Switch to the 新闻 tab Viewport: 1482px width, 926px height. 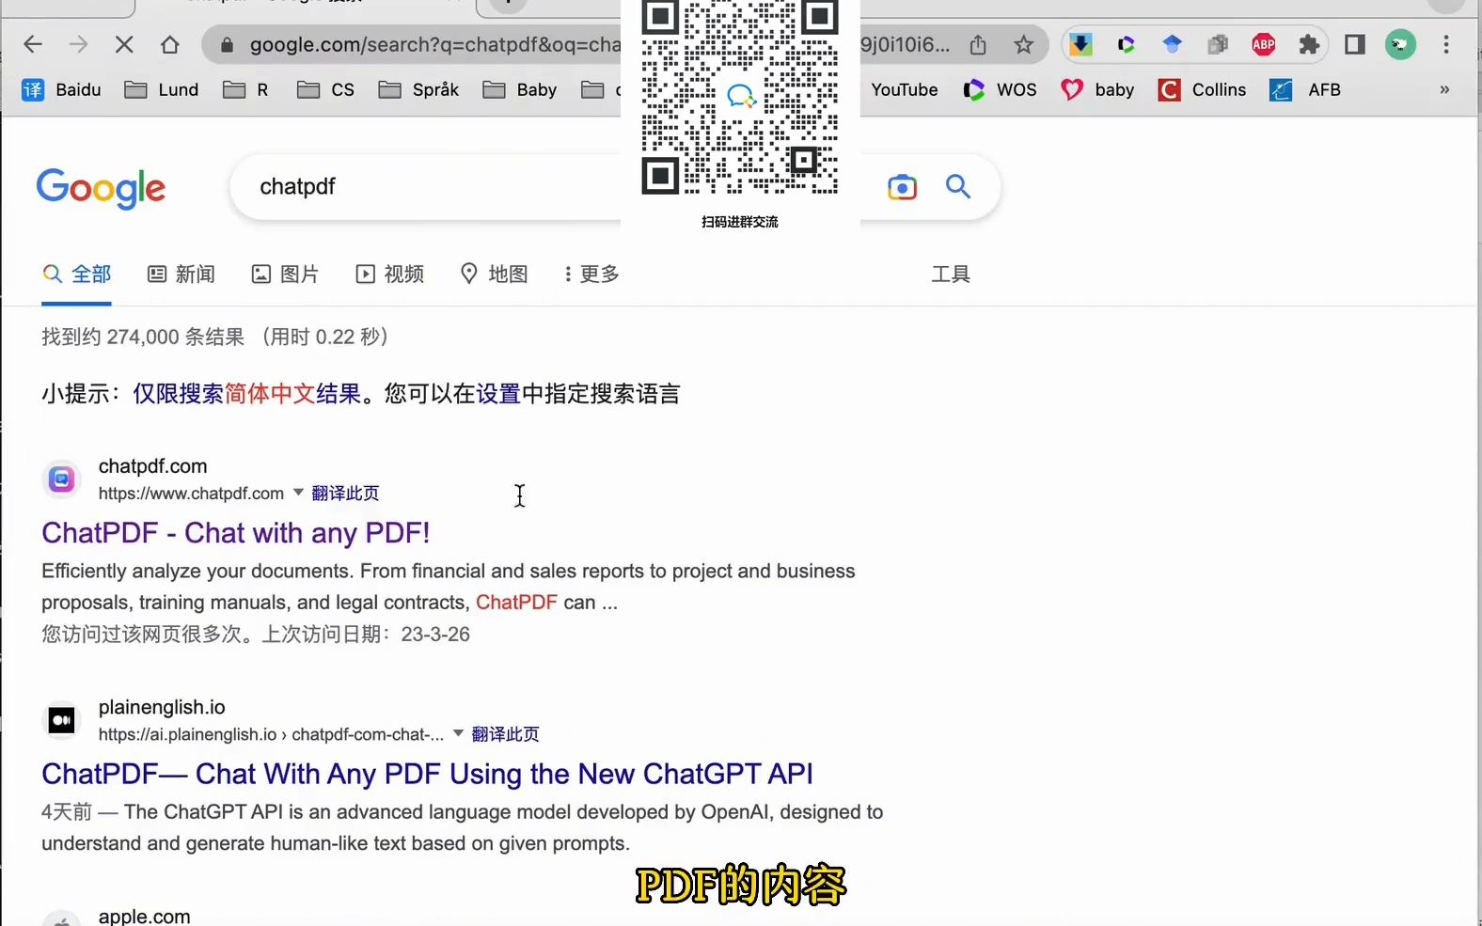point(181,274)
